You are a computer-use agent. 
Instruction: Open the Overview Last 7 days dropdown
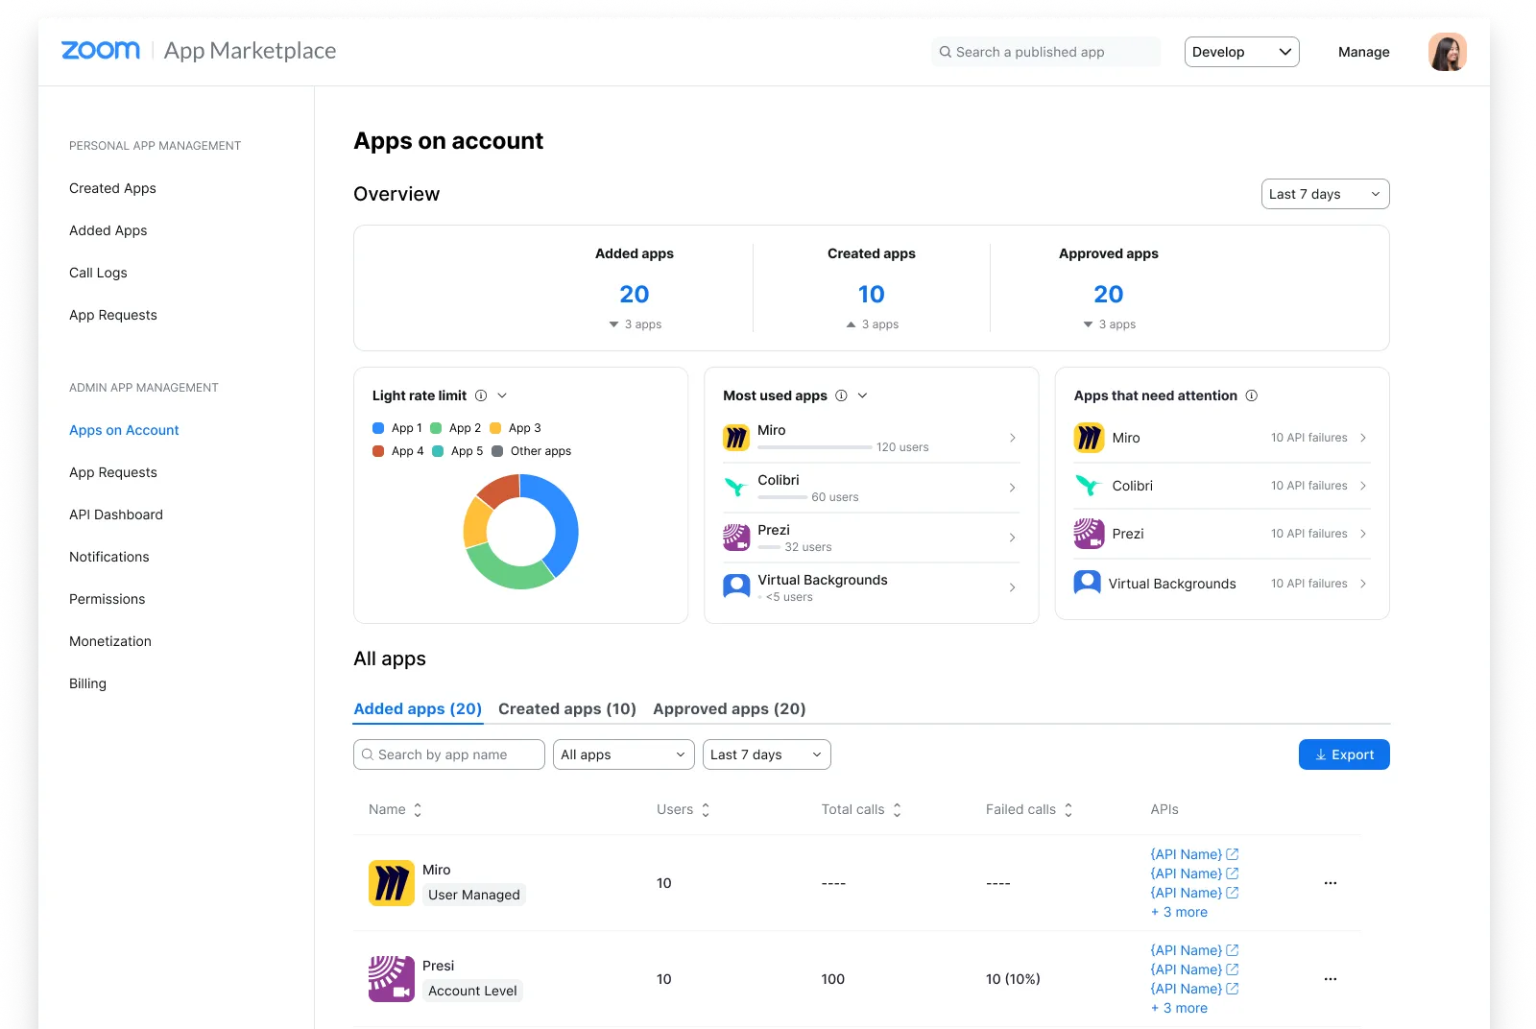pos(1325,194)
